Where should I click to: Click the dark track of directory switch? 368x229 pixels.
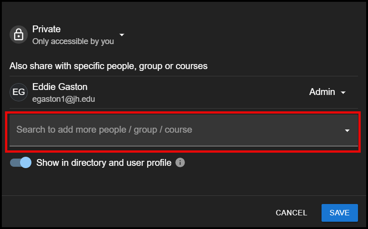pyautogui.click(x=15, y=163)
